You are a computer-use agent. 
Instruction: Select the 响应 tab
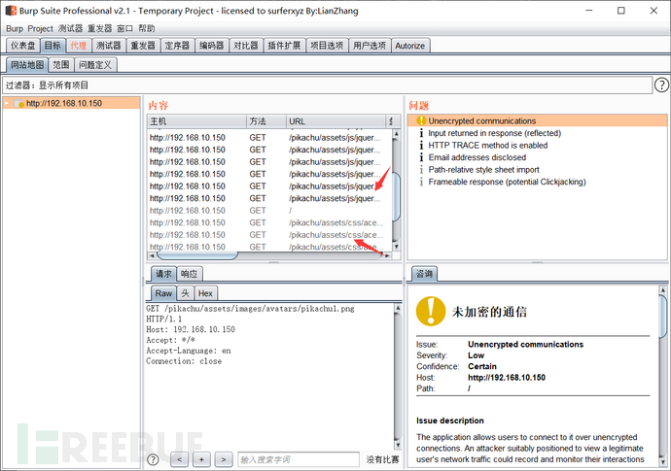tap(190, 274)
